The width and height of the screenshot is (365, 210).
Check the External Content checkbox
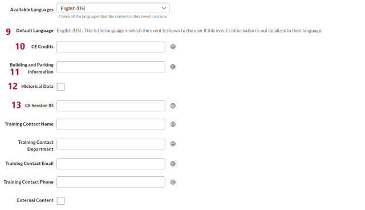(x=61, y=201)
